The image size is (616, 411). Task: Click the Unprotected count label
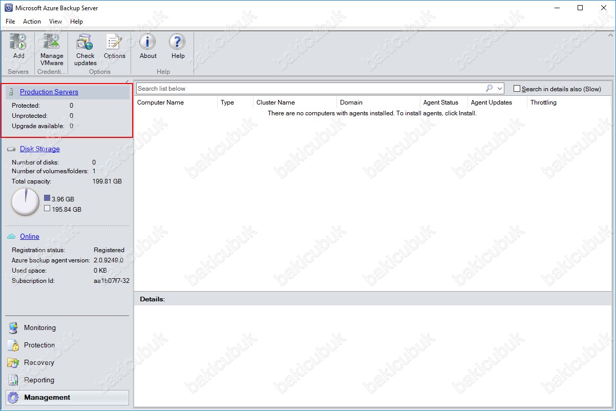pyautogui.click(x=30, y=116)
